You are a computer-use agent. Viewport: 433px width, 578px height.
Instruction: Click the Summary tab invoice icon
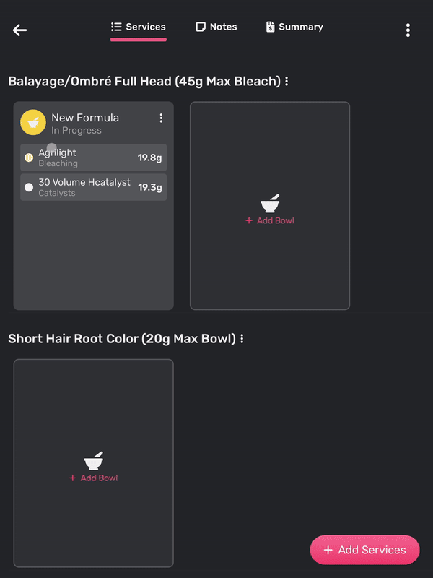click(270, 27)
